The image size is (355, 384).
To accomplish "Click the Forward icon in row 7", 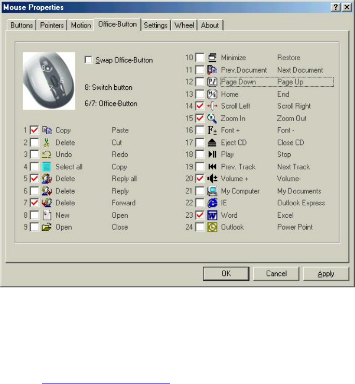I will [47, 203].
